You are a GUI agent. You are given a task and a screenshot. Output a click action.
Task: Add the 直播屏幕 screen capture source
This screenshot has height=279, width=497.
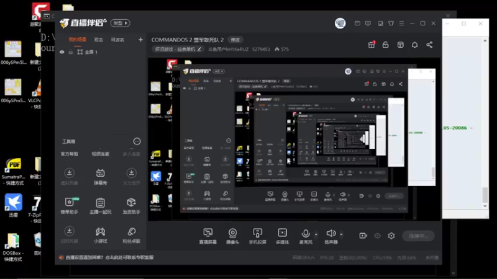click(x=208, y=236)
